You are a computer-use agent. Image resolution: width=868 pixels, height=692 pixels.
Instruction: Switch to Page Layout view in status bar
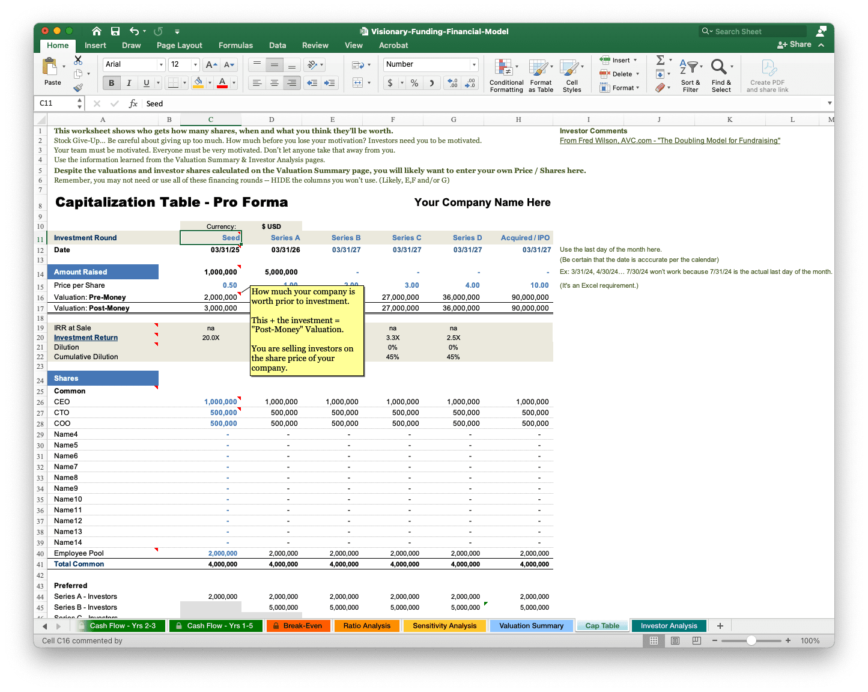675,641
